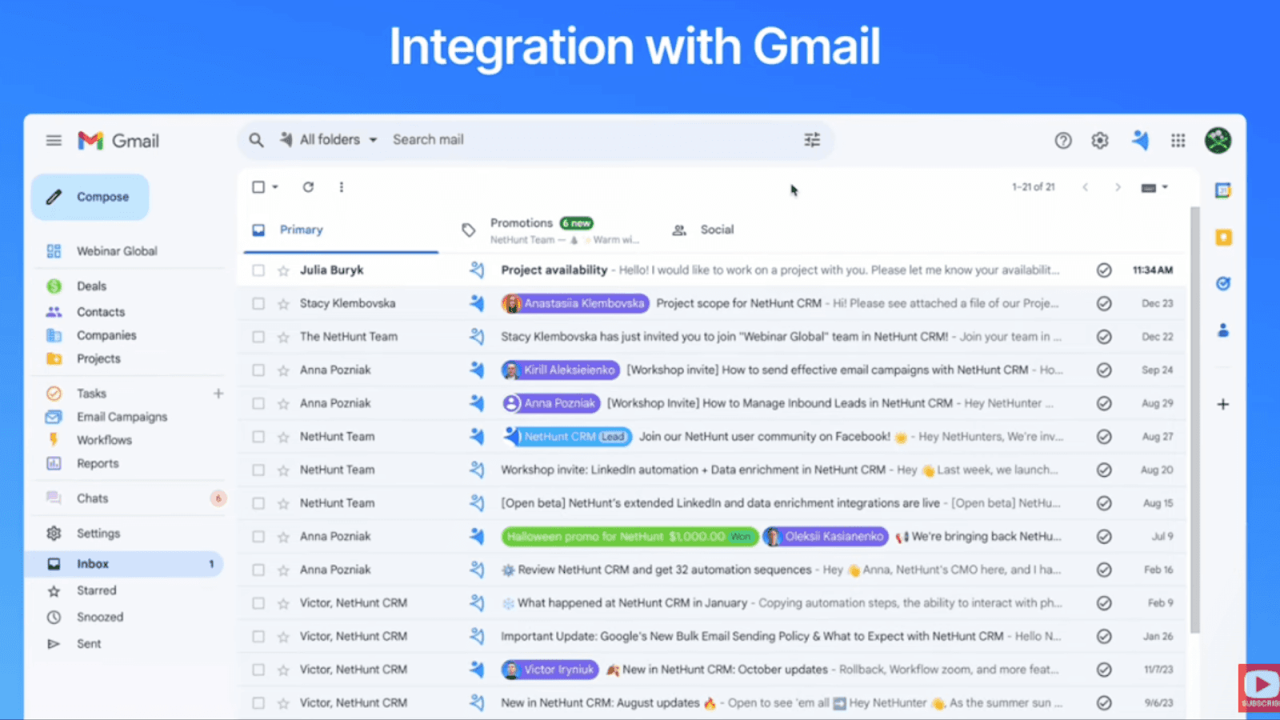Add a new task with the plus icon
This screenshot has height=720, width=1280.
point(218,394)
